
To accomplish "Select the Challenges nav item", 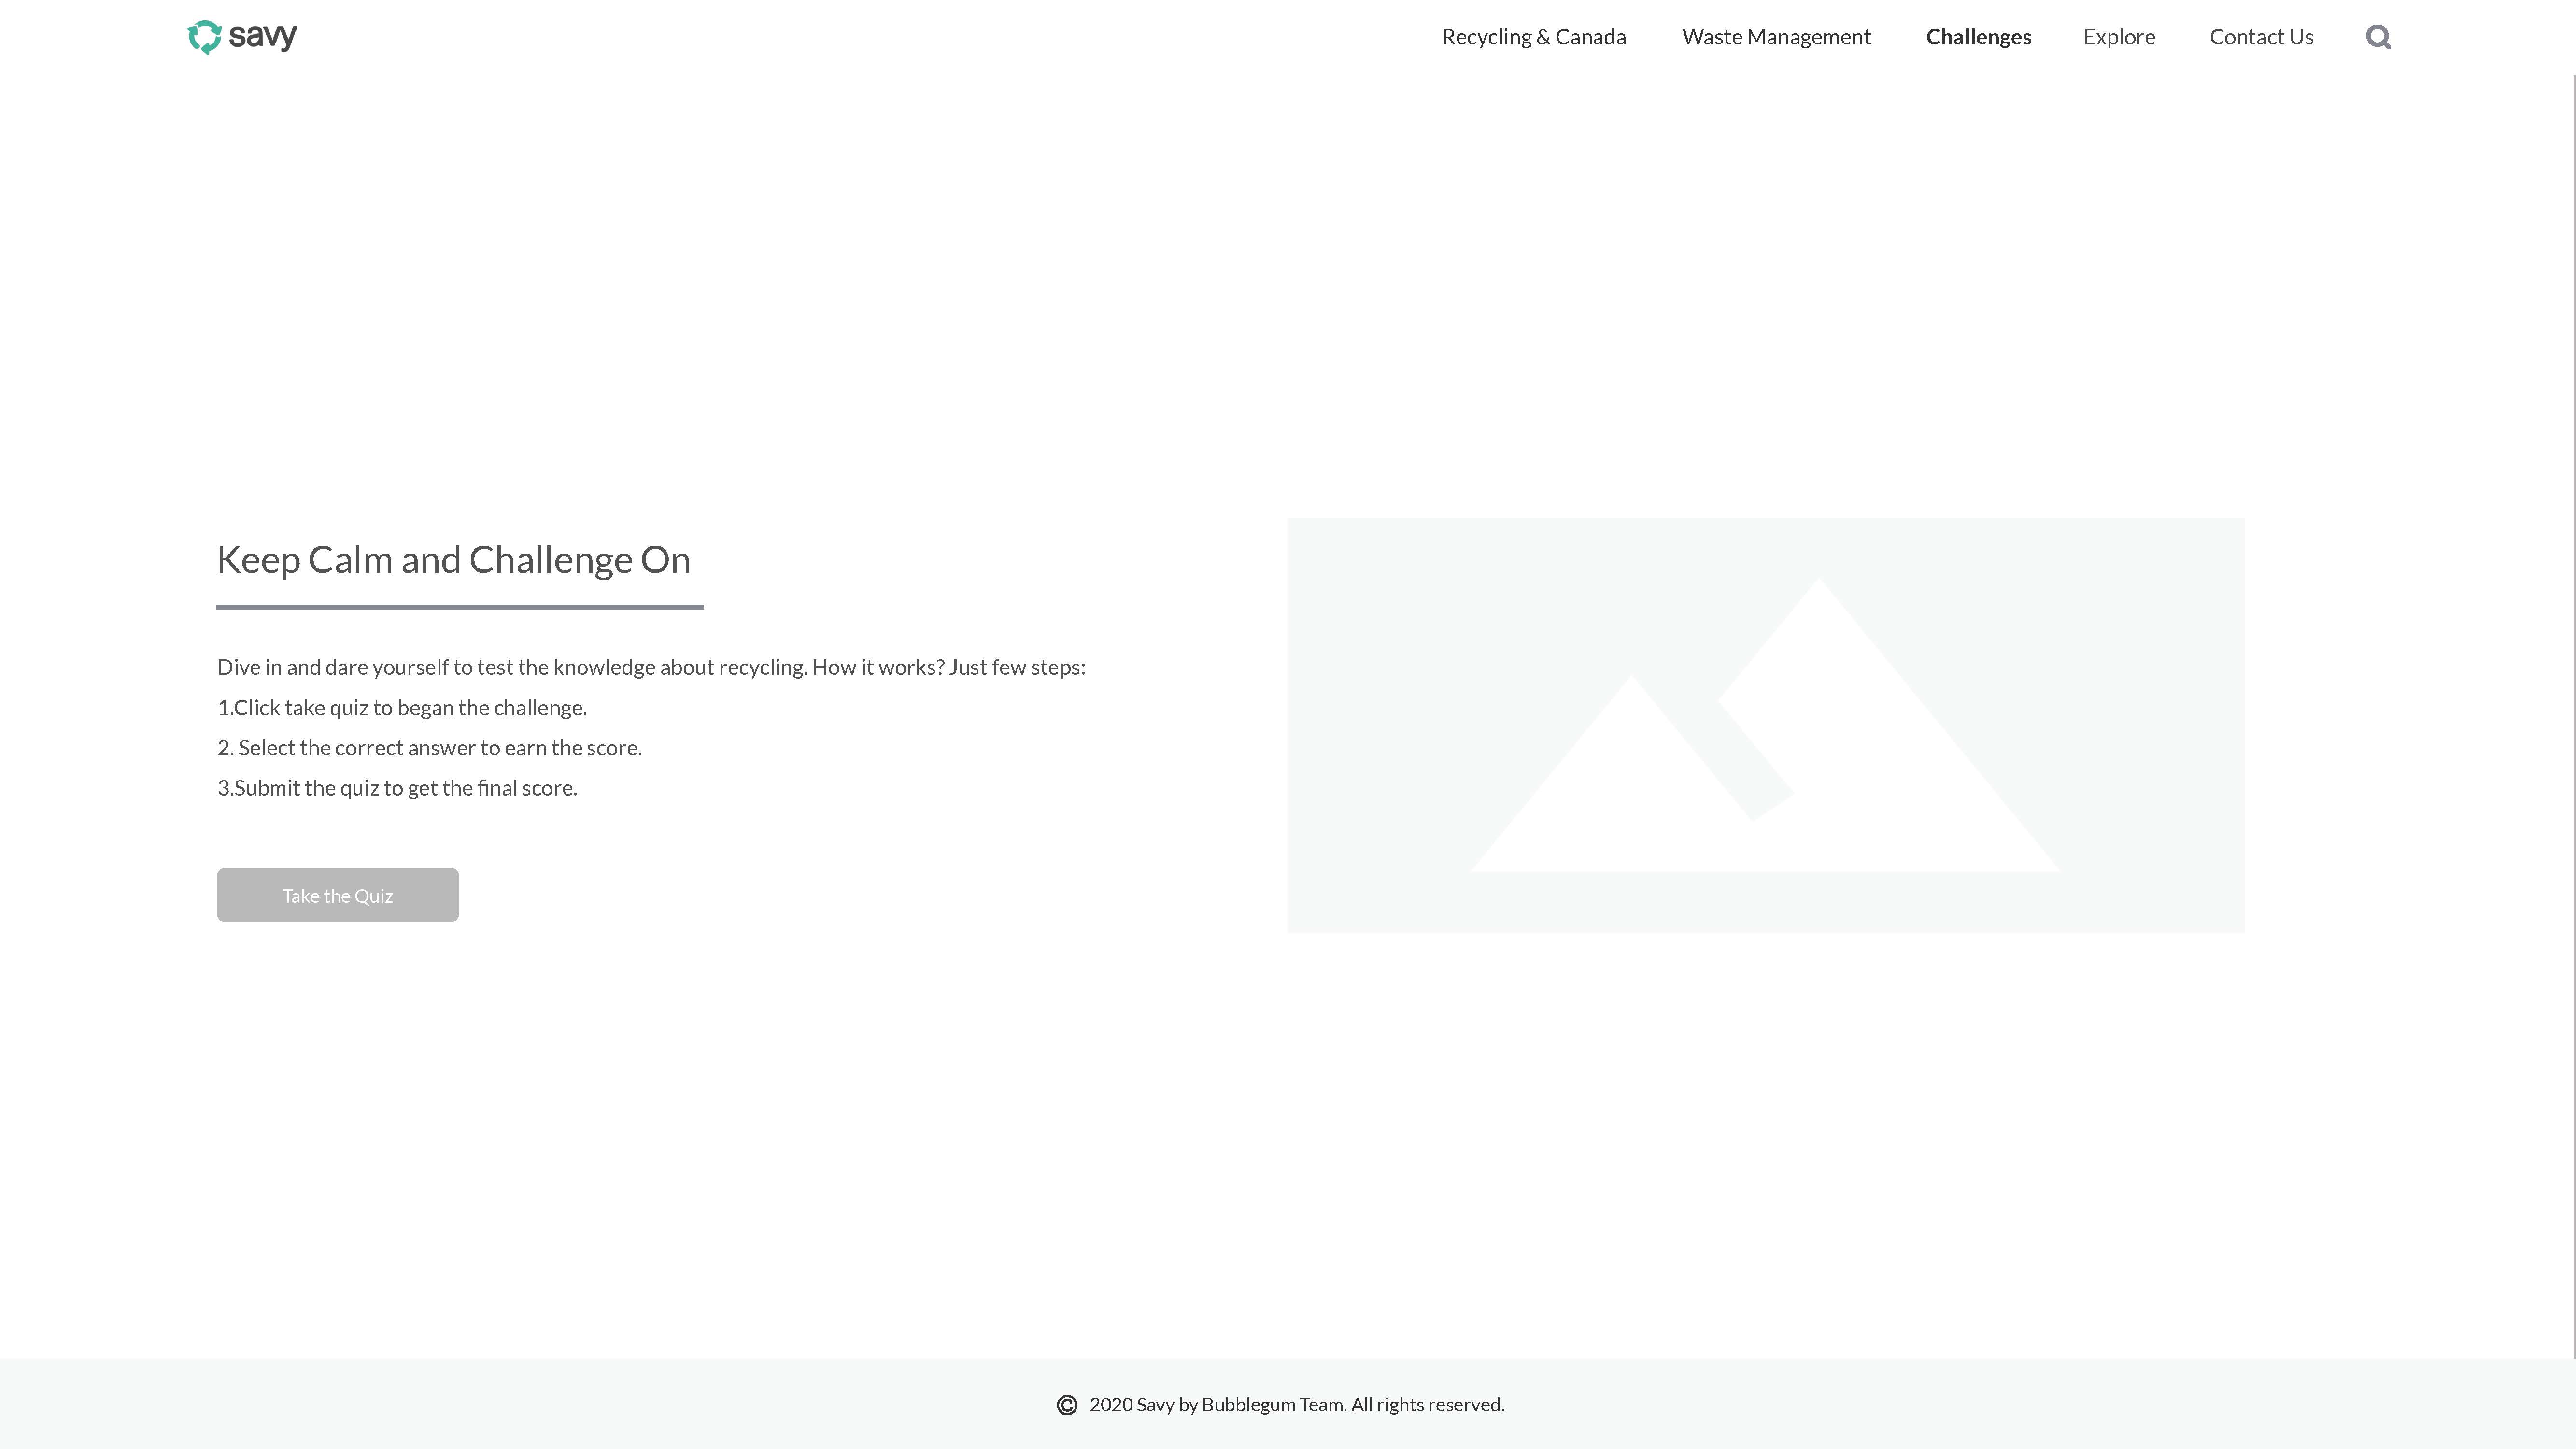I will pos(1978,37).
